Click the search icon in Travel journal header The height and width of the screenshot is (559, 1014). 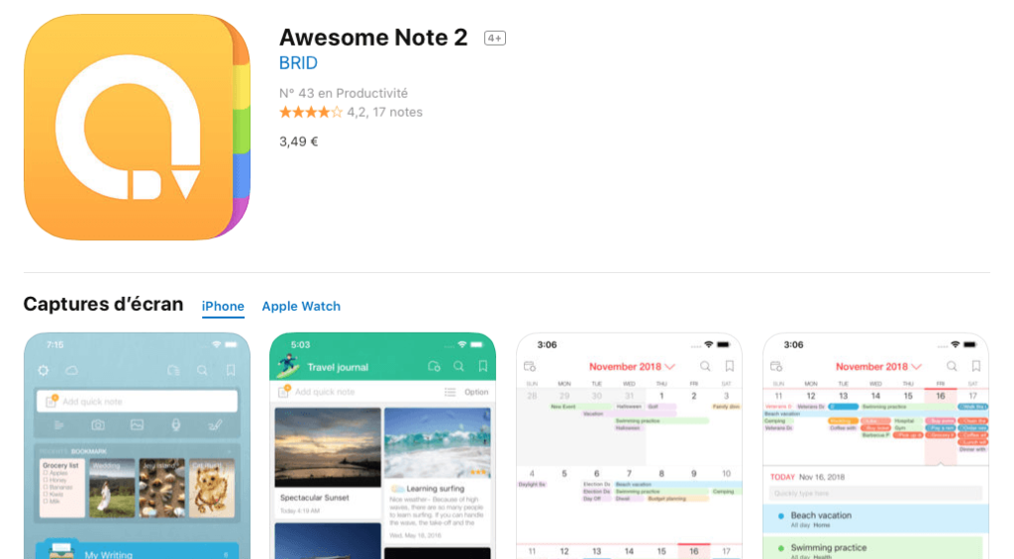(458, 366)
